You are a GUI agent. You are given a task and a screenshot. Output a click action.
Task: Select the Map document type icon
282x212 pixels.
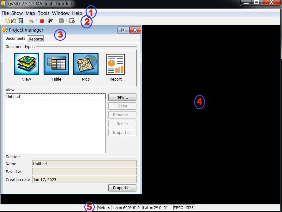pos(86,64)
